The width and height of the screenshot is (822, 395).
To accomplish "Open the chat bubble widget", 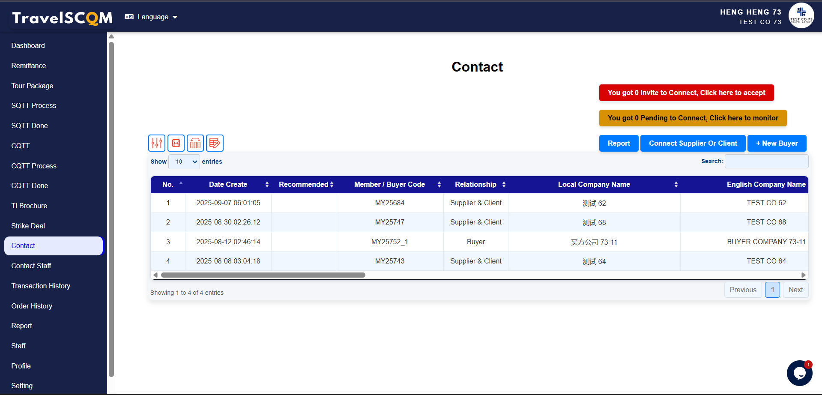I will (x=799, y=373).
